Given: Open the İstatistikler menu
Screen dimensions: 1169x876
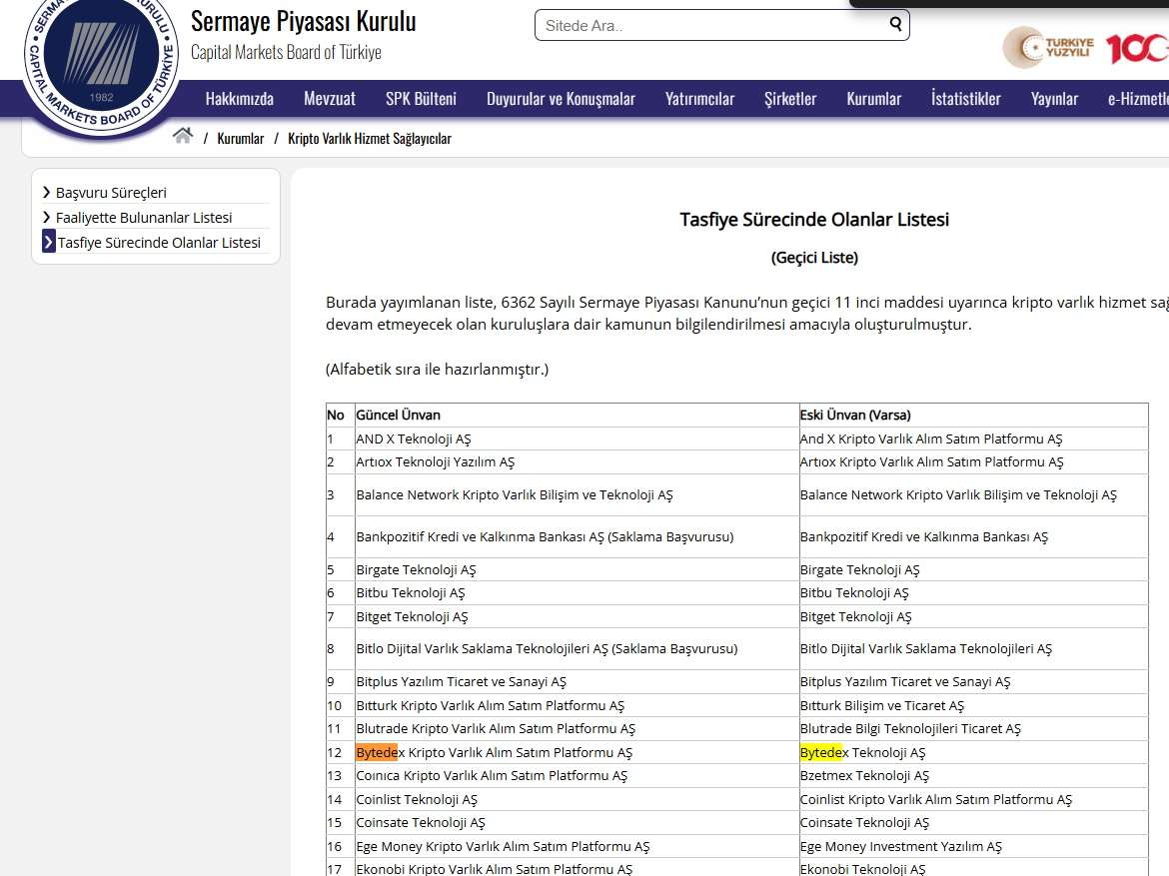Looking at the screenshot, I should (x=965, y=99).
